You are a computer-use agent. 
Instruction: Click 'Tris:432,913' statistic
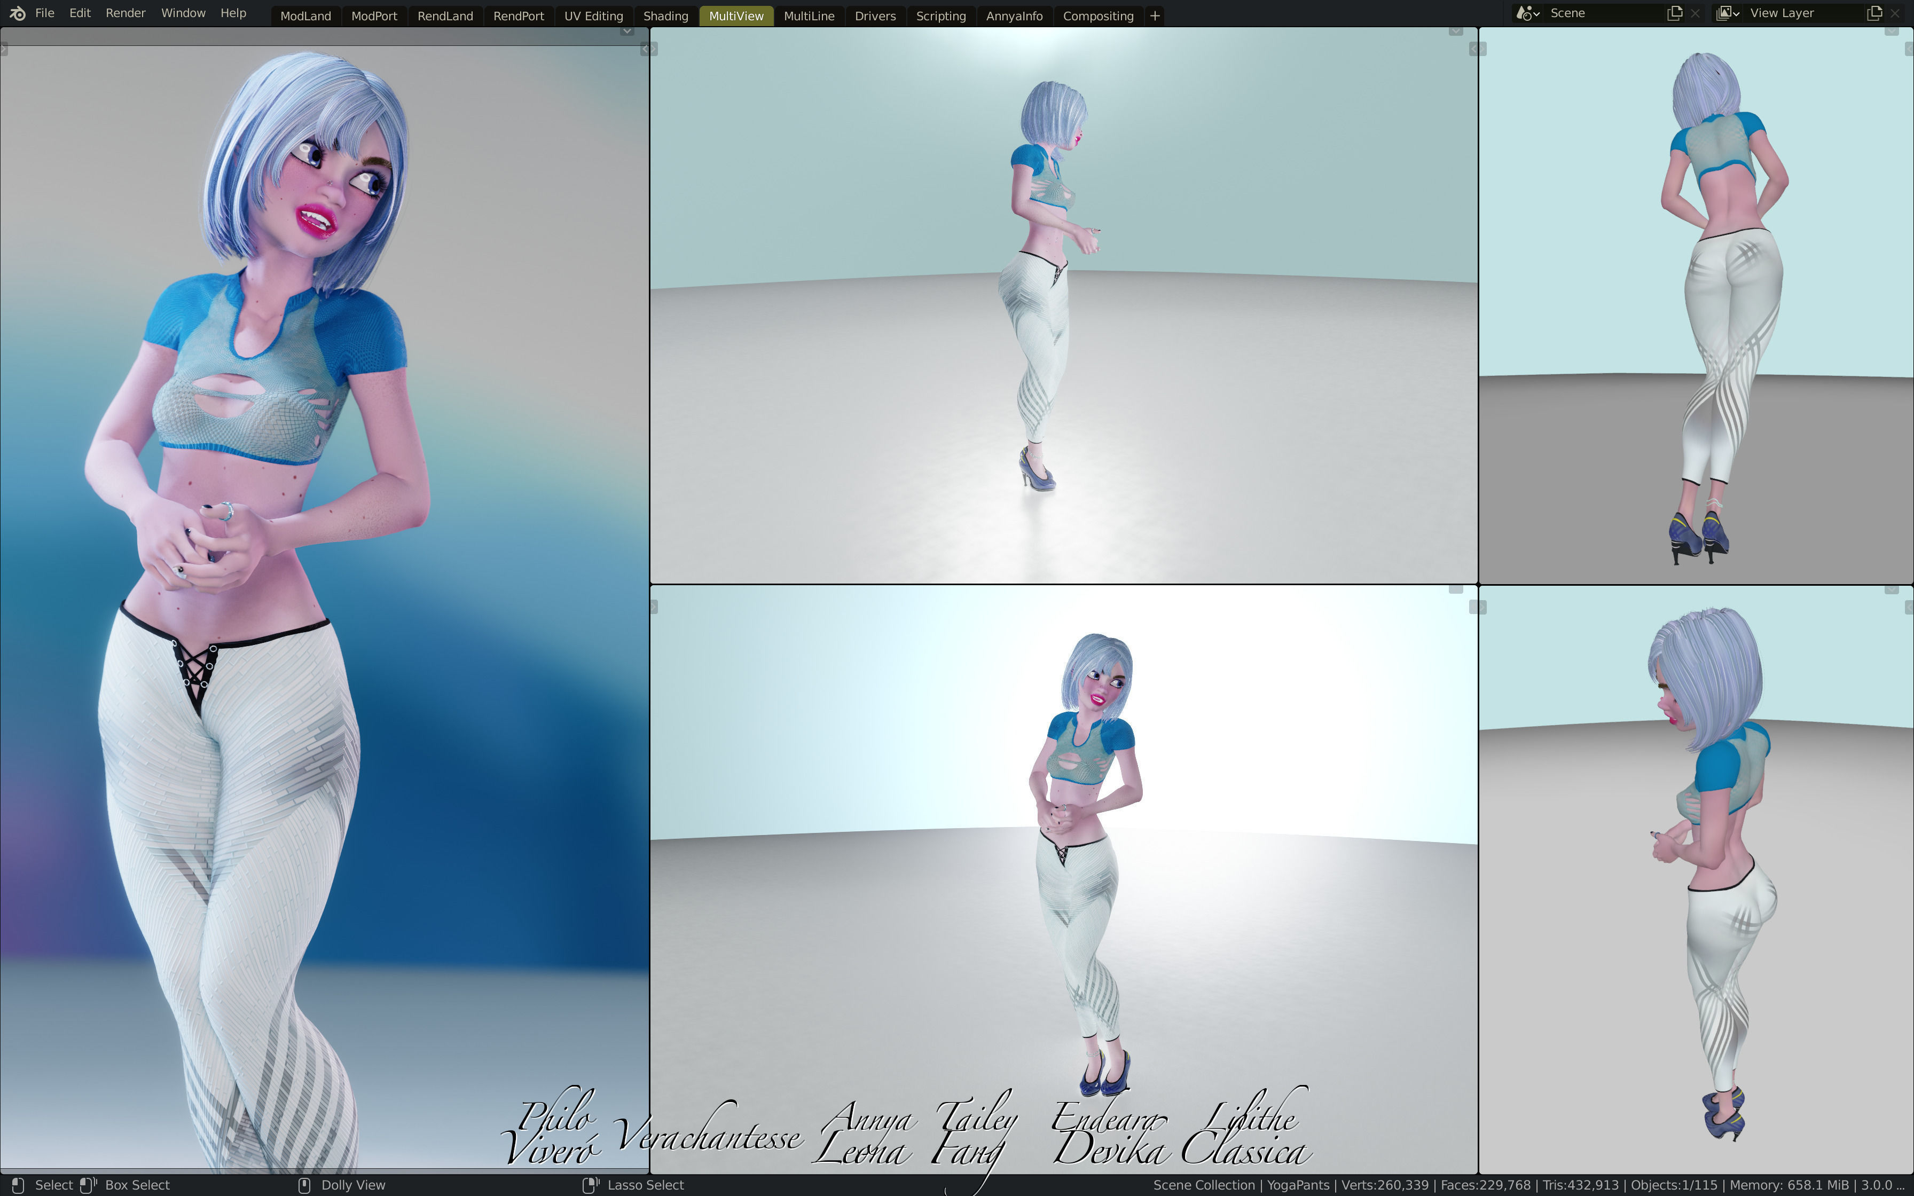[1580, 1185]
